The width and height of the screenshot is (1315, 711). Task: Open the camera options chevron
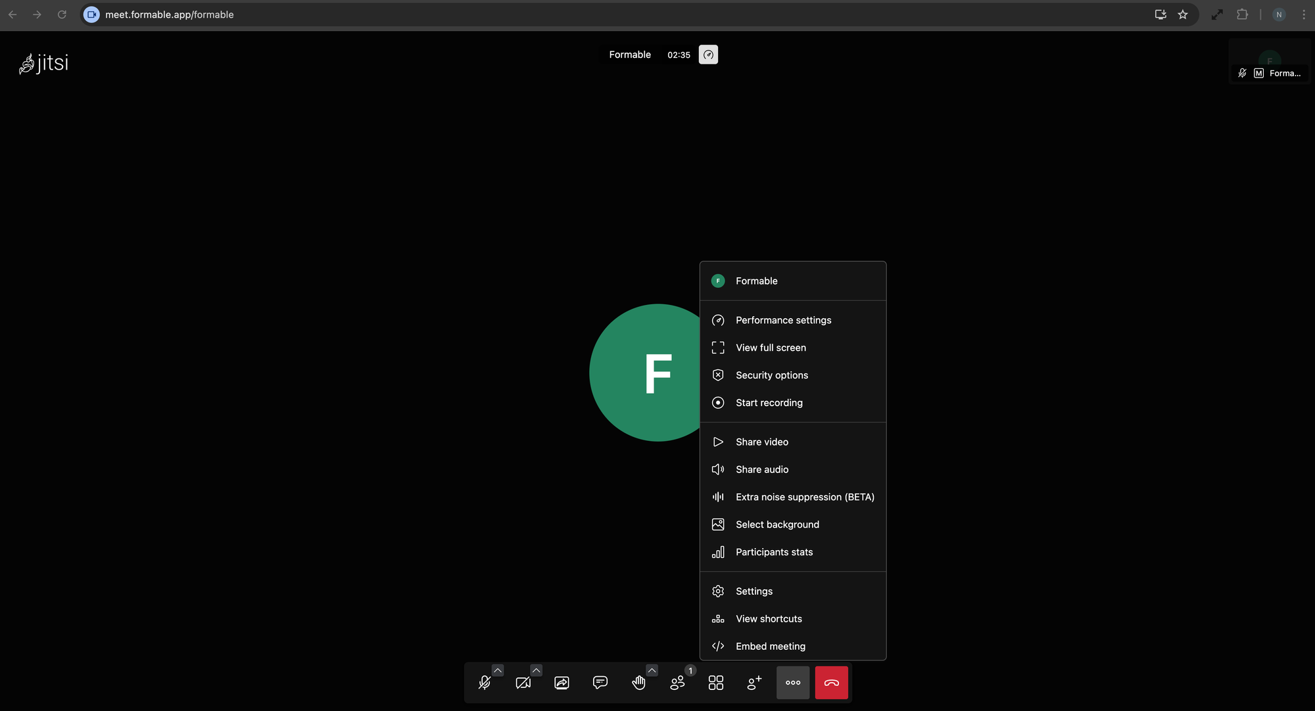(x=537, y=670)
